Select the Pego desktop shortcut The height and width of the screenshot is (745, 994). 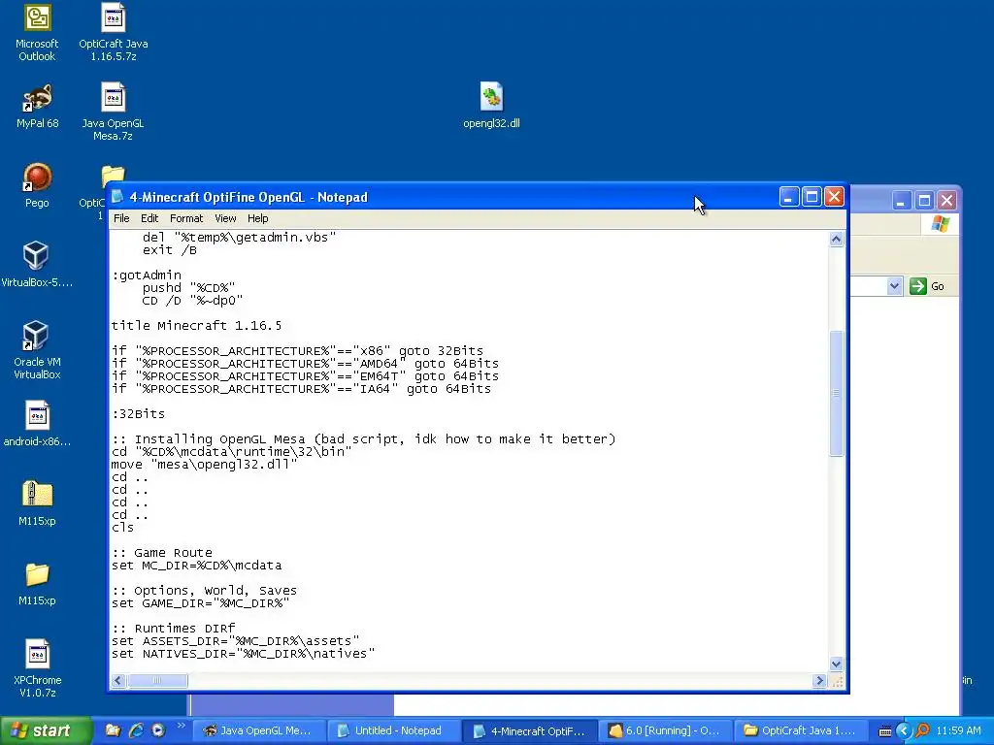(x=37, y=185)
